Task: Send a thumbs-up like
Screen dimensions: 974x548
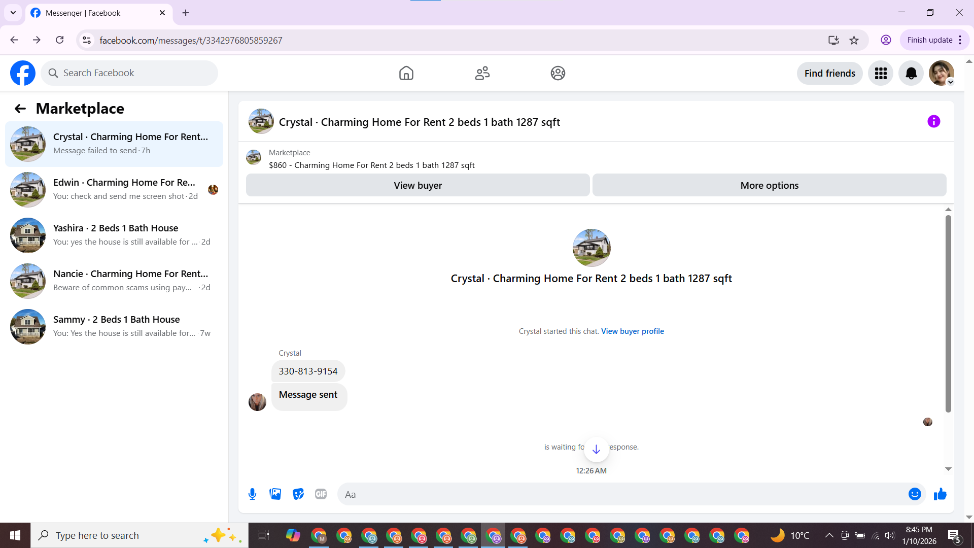Action: 940,494
